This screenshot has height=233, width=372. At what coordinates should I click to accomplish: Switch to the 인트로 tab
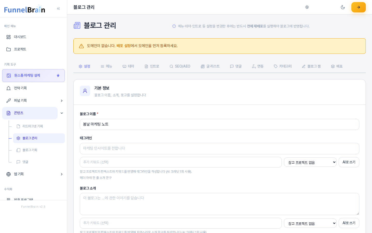point(152,66)
